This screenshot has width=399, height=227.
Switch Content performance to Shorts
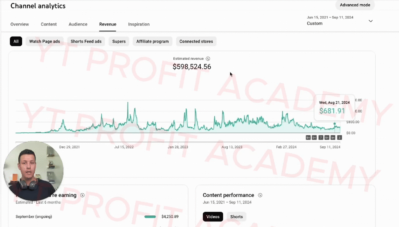[237, 217]
